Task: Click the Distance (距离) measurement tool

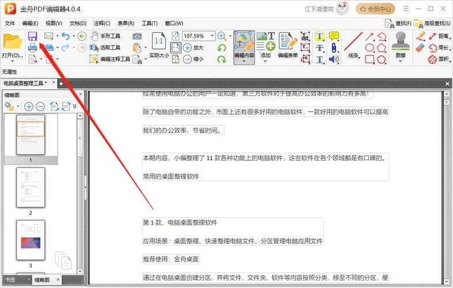Action: [439, 36]
